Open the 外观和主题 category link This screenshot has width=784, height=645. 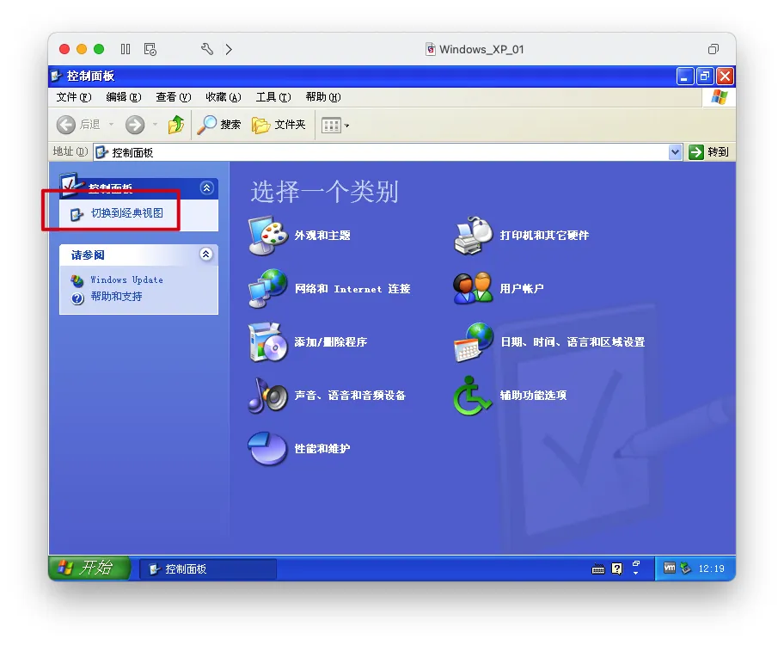[x=322, y=235]
